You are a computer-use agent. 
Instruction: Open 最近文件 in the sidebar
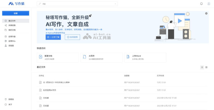coord(12,21)
